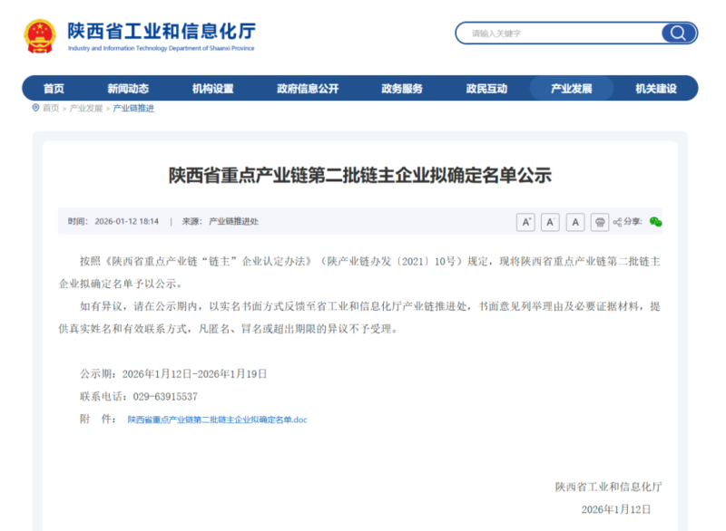Navigate to 政民互动 page
726x531 pixels.
point(486,89)
